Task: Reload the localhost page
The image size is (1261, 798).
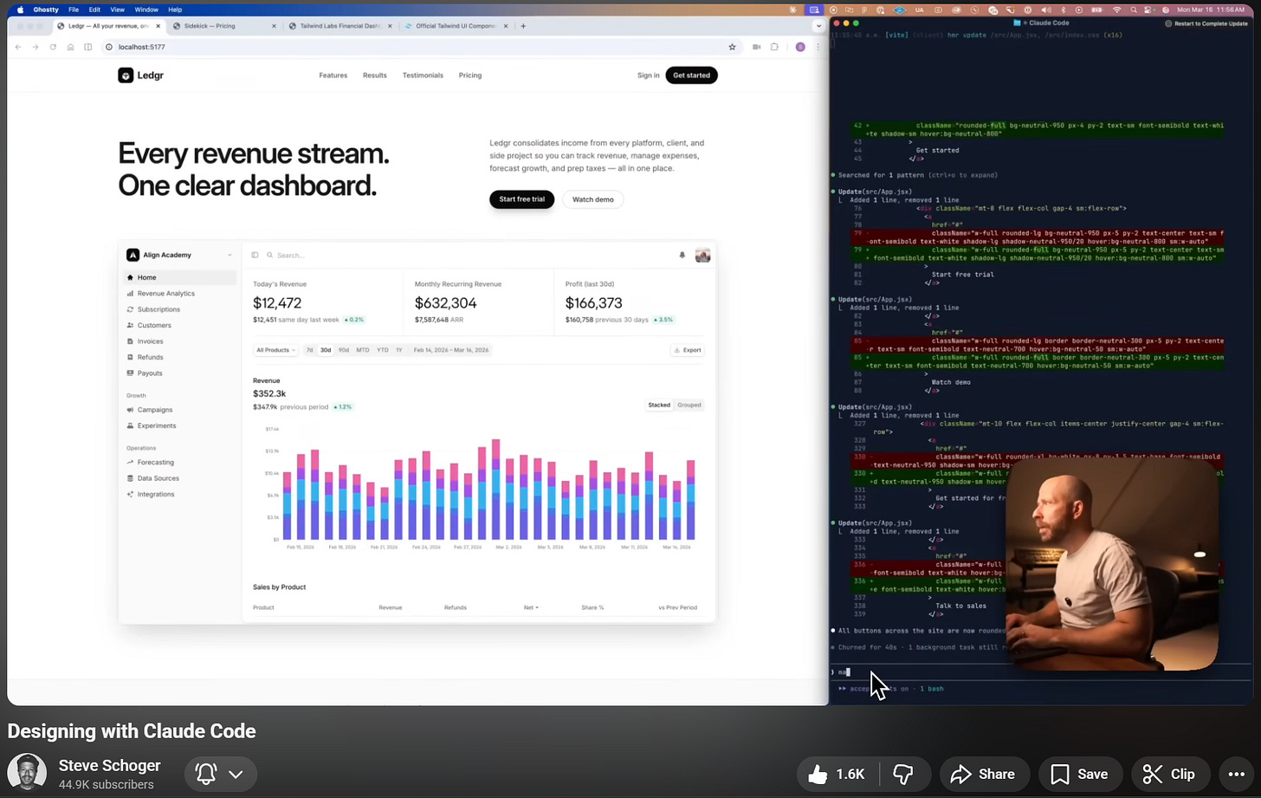Action: coord(53,47)
